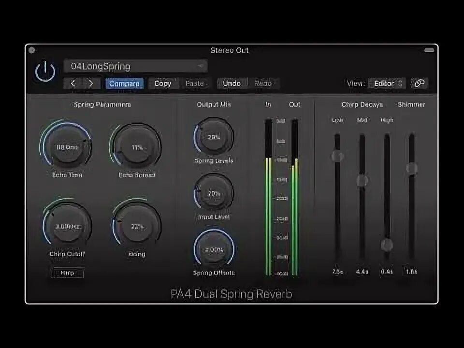The image size is (464, 348).
Task: Click the 'Output Mix' section heading
Action: (x=214, y=104)
